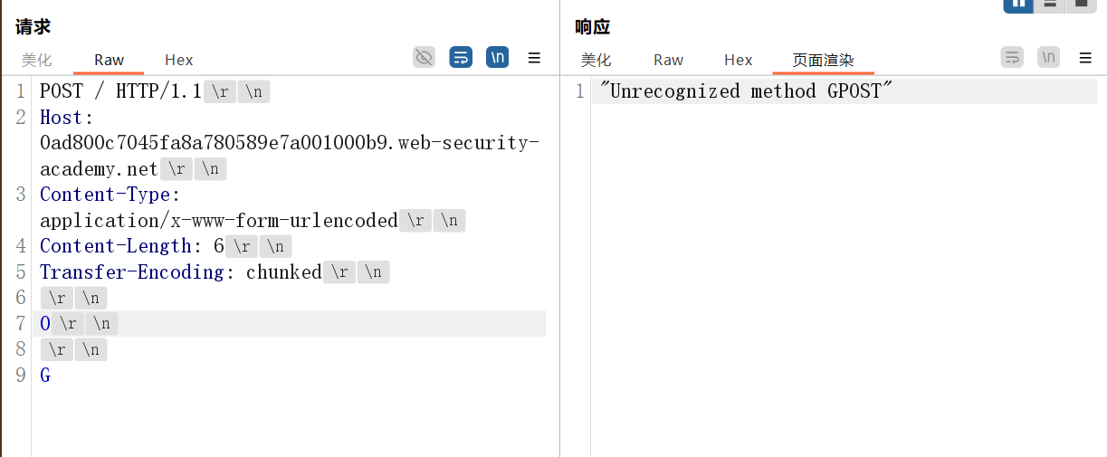Switch to top-bottom stacked layout

pyautogui.click(x=1049, y=4)
